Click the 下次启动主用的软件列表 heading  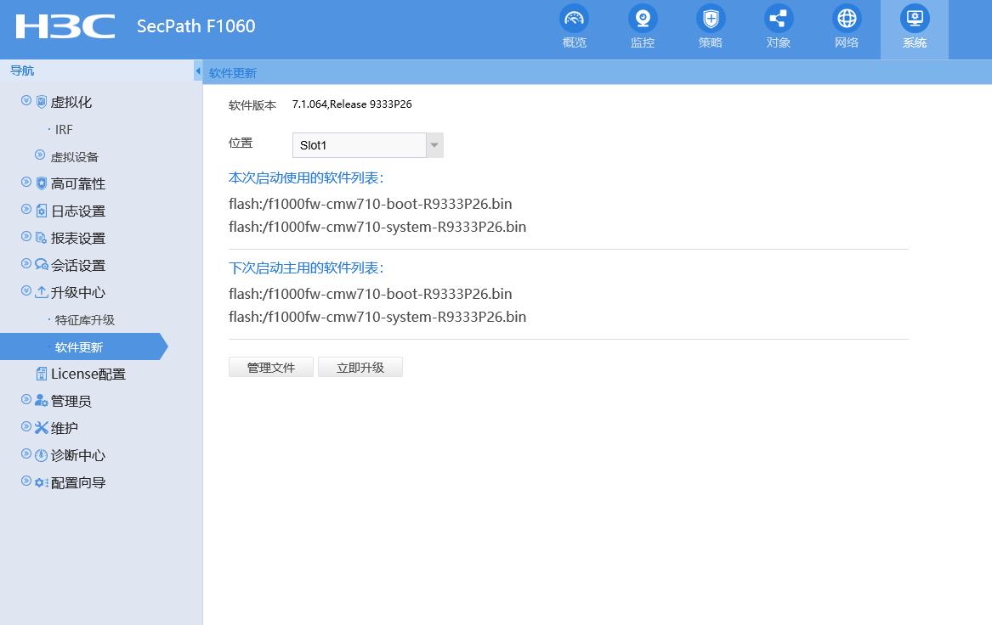tap(306, 268)
